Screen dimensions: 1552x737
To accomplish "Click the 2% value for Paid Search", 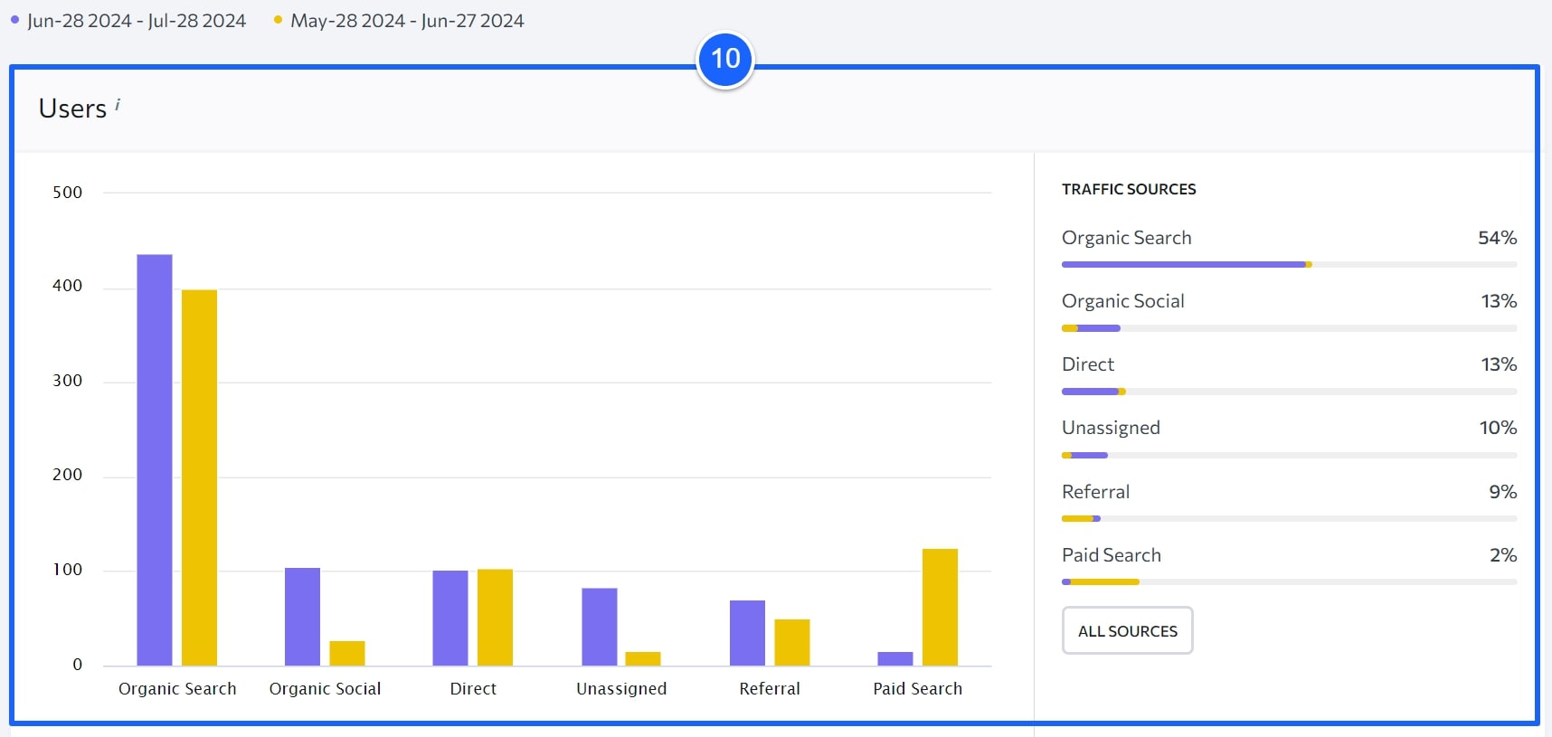I will [1503, 555].
